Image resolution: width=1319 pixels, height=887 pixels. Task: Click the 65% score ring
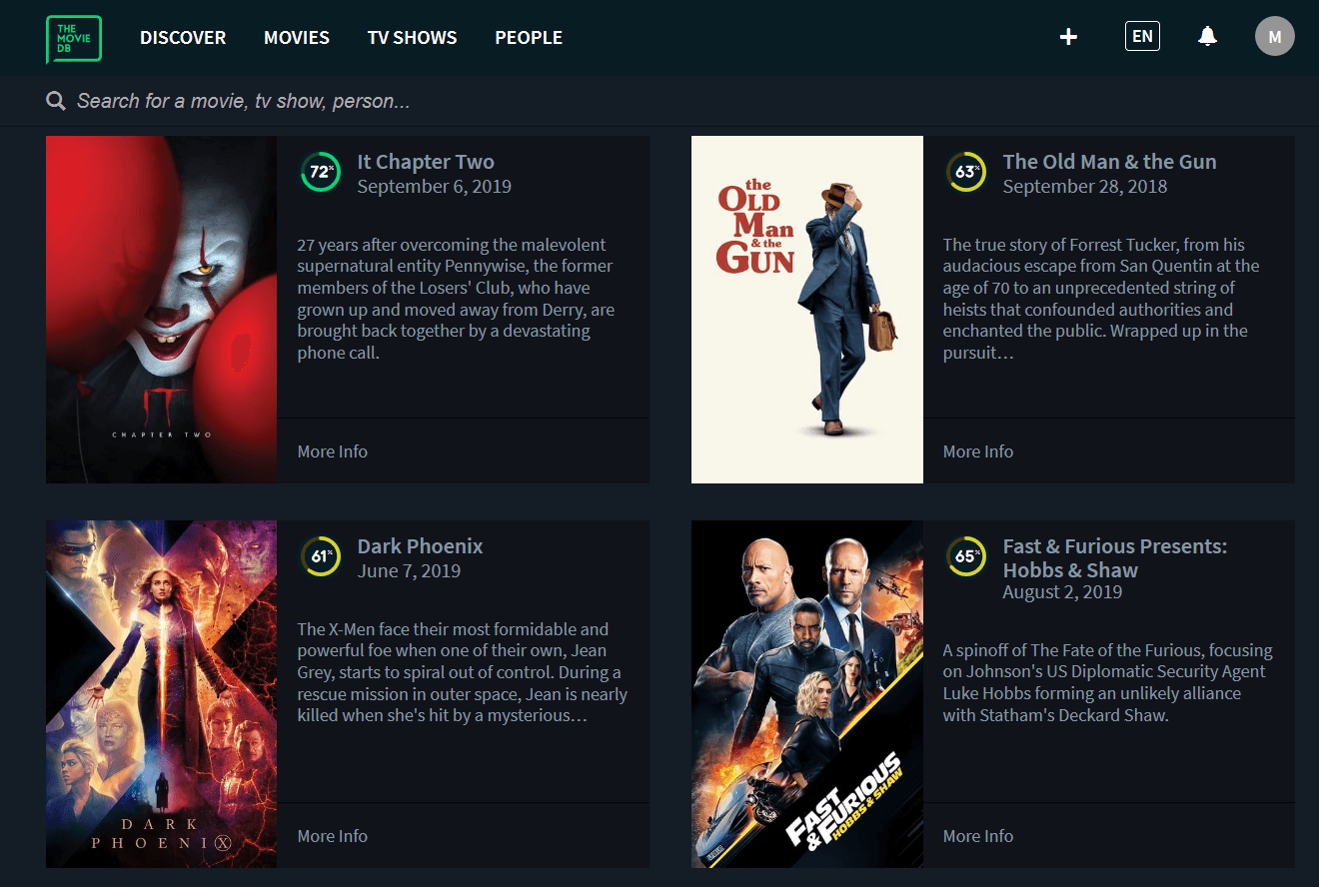965,556
